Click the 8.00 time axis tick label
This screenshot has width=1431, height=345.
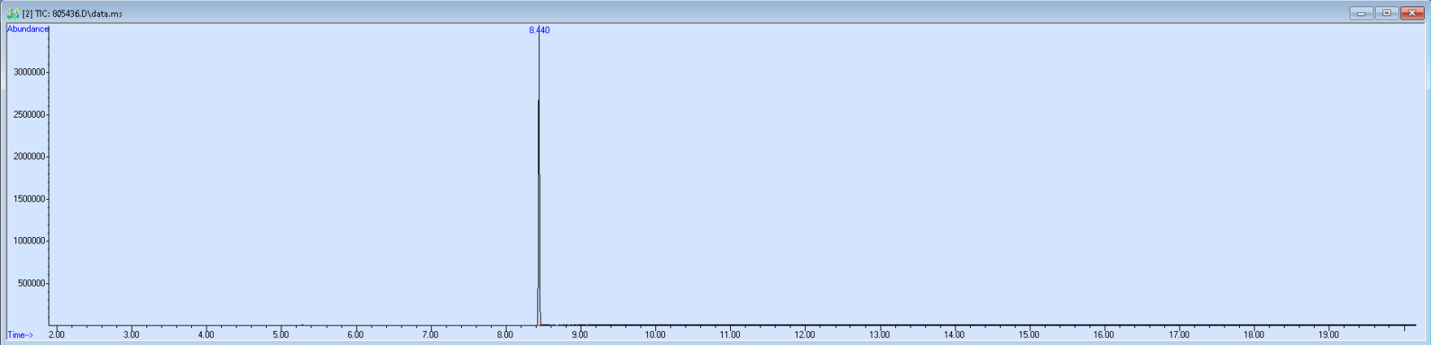coord(505,334)
